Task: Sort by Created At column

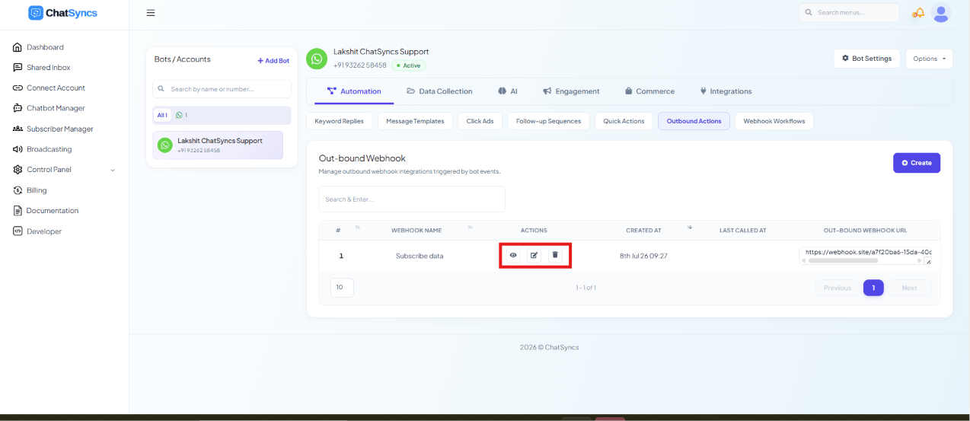Action: point(643,231)
